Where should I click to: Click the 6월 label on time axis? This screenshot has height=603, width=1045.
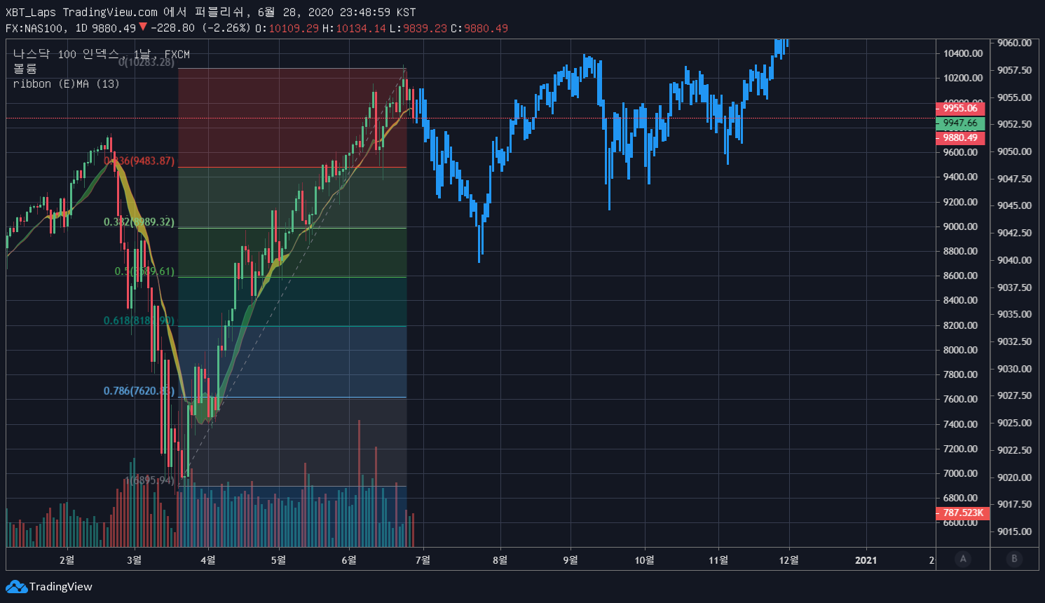click(x=349, y=560)
